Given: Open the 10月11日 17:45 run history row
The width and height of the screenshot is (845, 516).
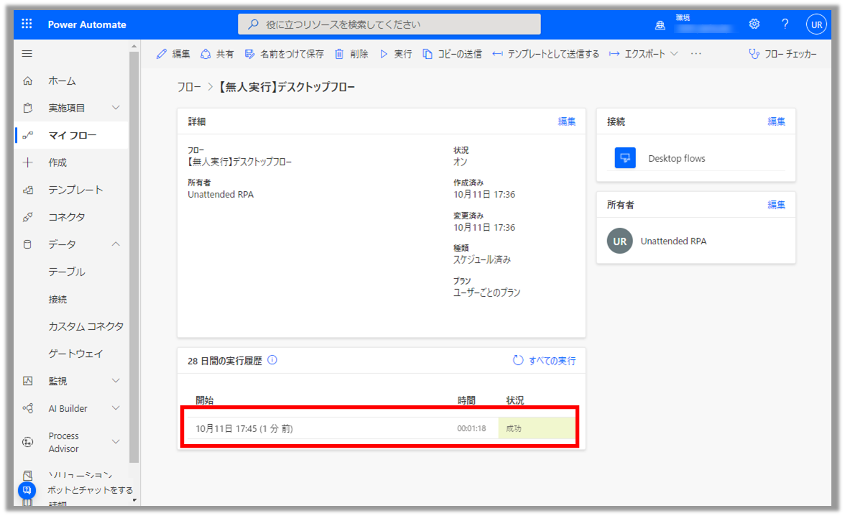Looking at the screenshot, I should [x=381, y=428].
